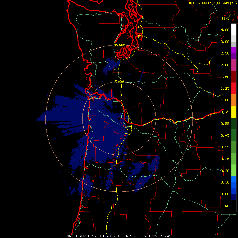Click the yellow swatch beside 0.75
This screenshot has width=238, height=238.
(x=234, y=112)
